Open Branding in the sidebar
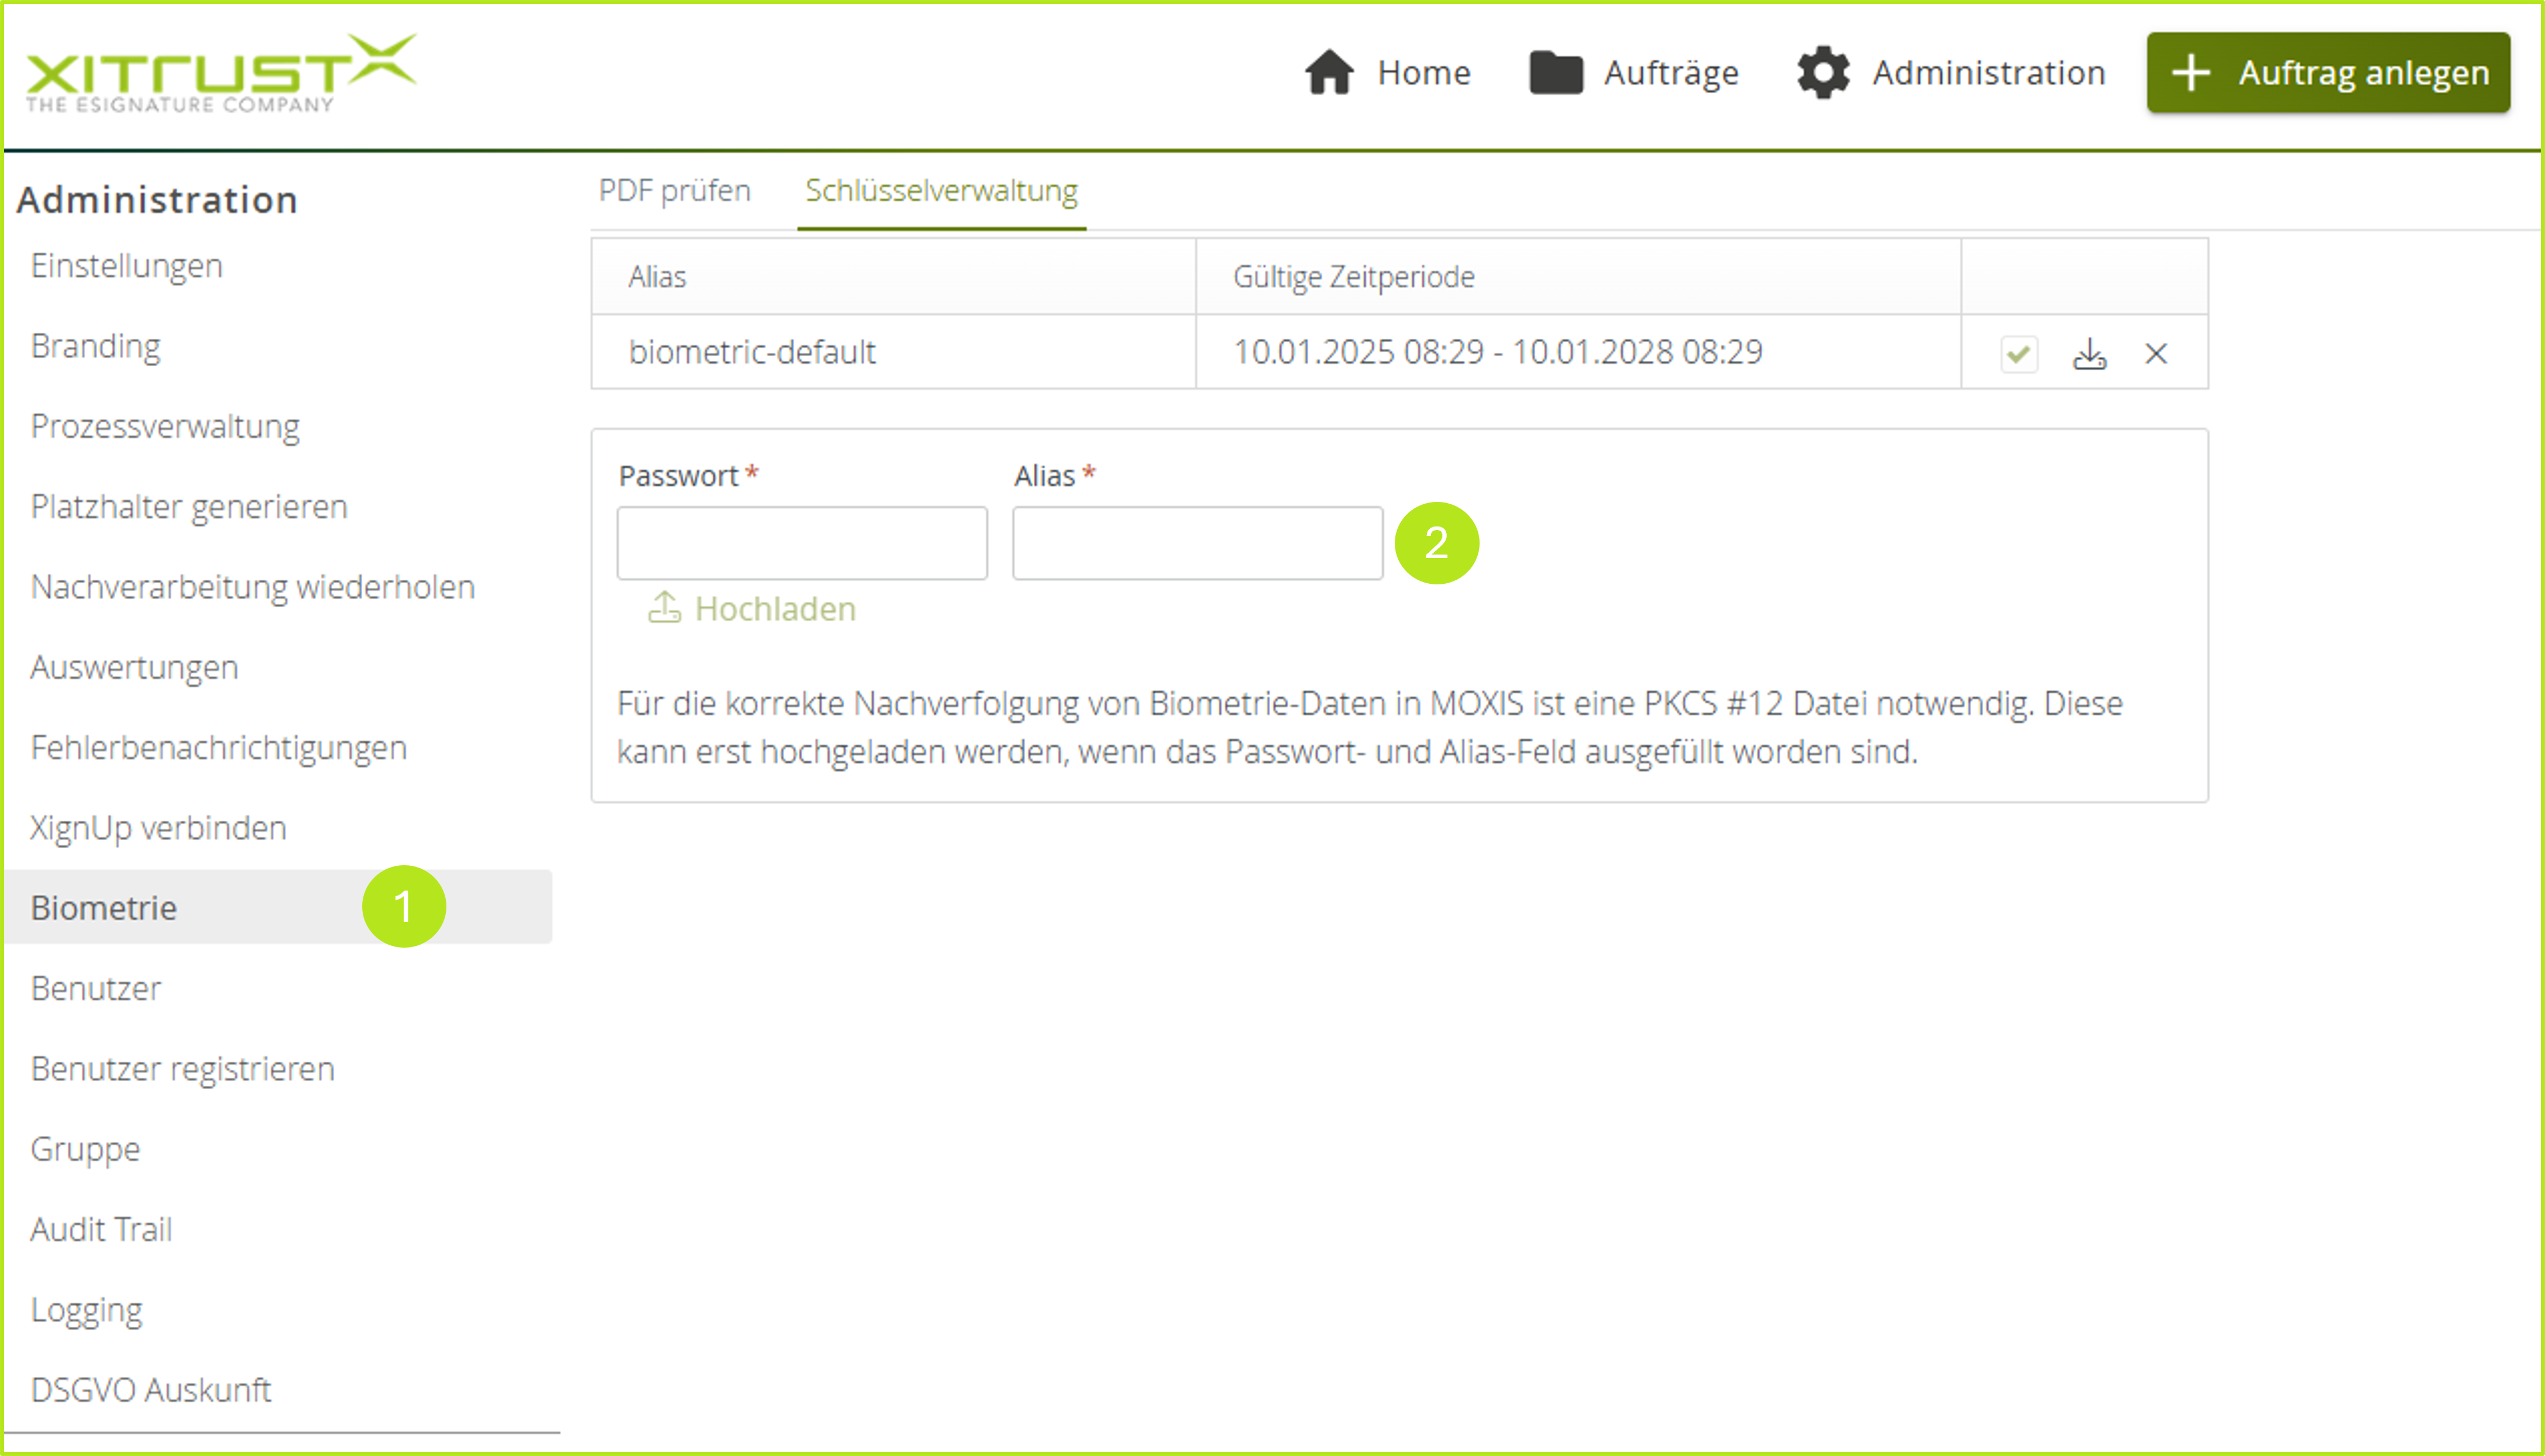Screen dimensions: 2545x1456 coord(96,346)
